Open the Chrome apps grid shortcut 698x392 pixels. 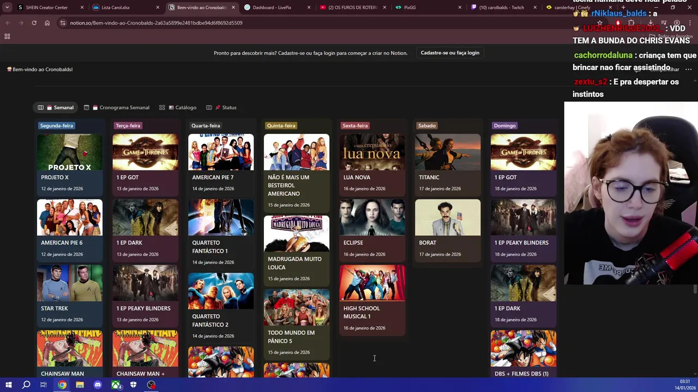pyautogui.click(x=7, y=36)
